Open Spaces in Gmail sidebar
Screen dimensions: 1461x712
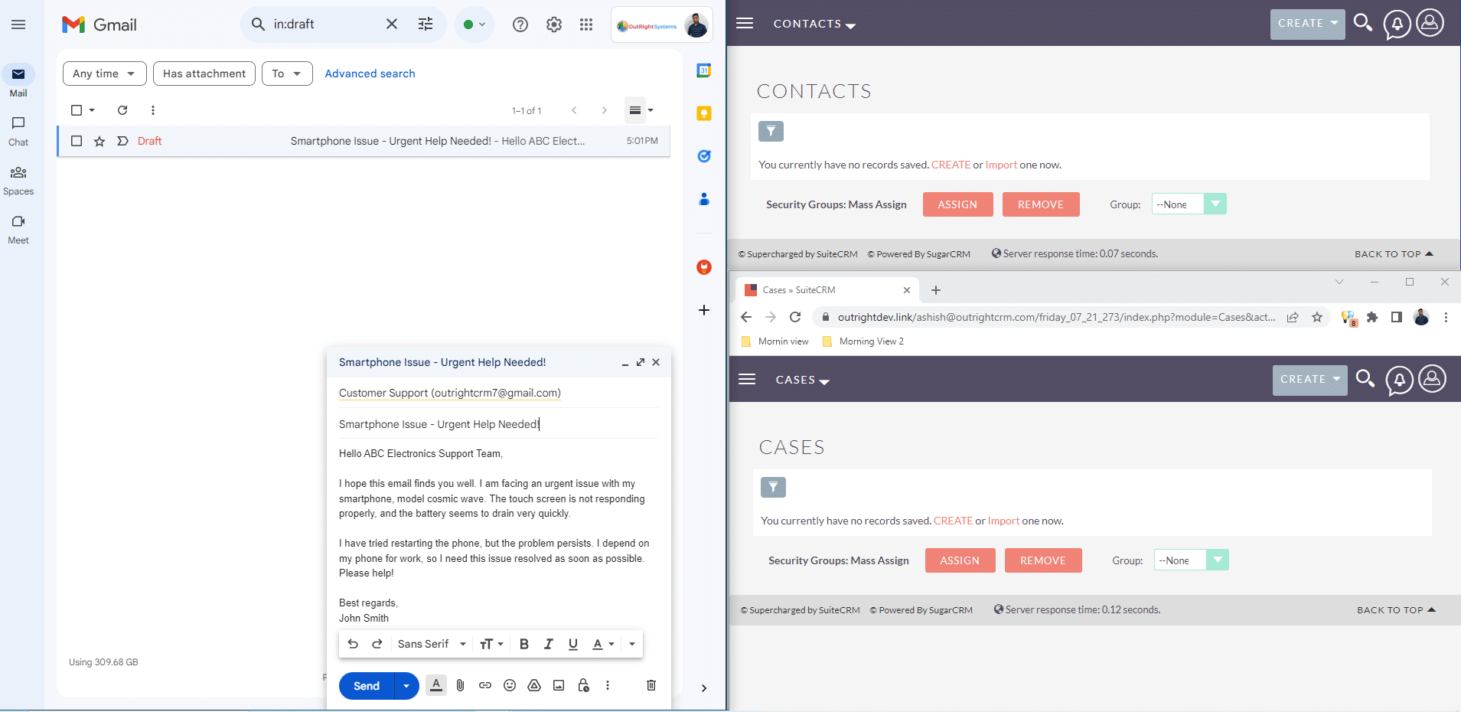coord(18,181)
